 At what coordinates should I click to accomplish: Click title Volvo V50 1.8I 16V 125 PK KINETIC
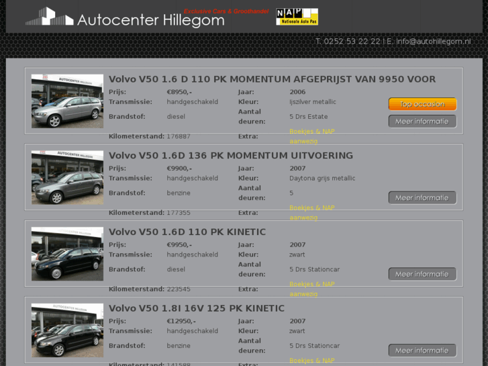click(197, 308)
